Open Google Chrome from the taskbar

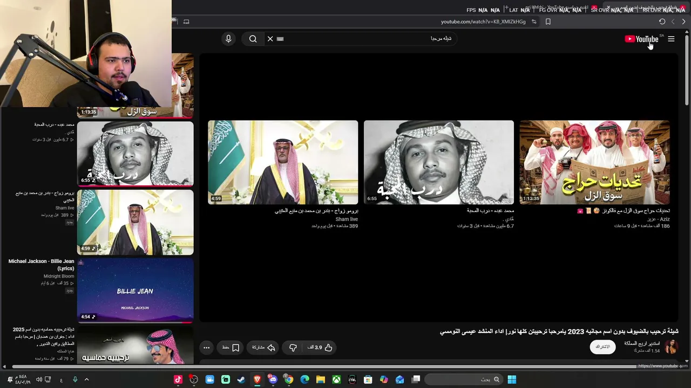point(289,379)
